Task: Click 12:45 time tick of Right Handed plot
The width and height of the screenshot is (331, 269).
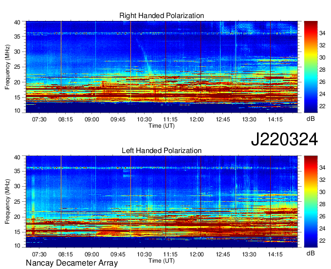Action: point(223,119)
